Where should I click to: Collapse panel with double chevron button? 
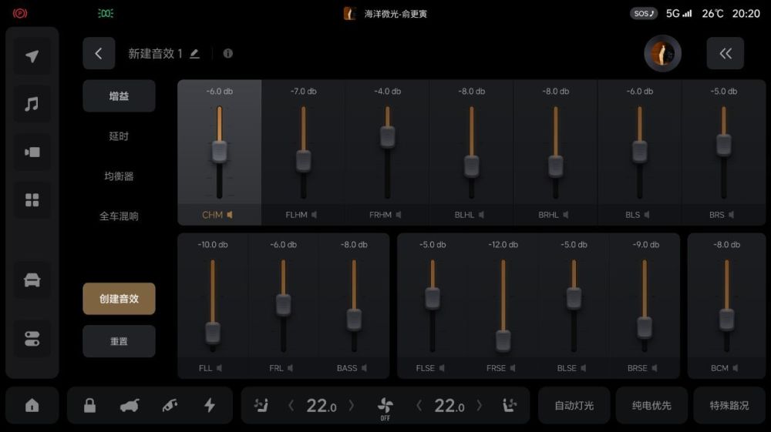[x=726, y=53]
